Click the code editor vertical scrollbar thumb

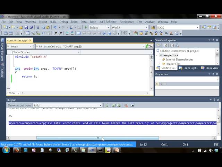coord(151,72)
